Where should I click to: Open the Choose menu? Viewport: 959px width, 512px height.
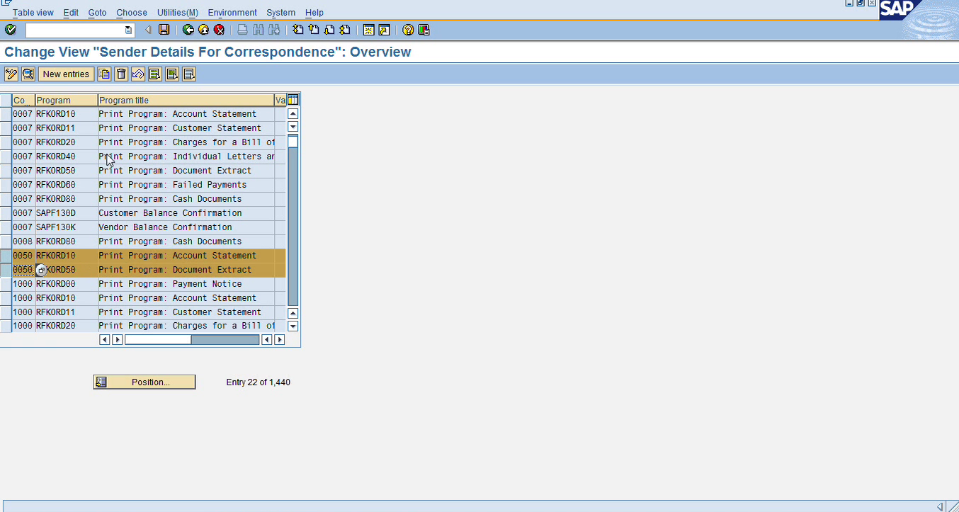tap(132, 13)
